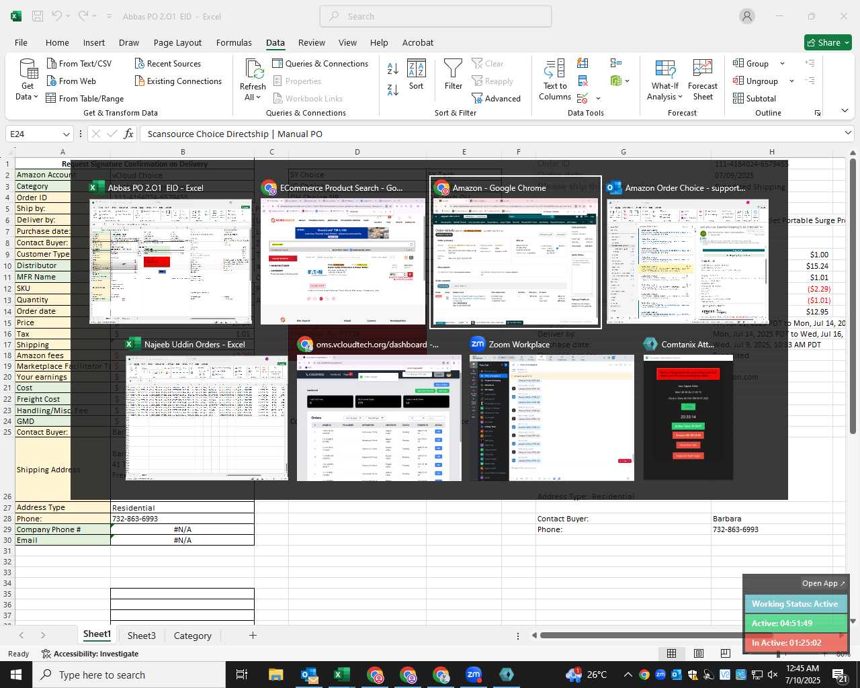
Task: Run Flash Fill tool
Action: coord(583,63)
